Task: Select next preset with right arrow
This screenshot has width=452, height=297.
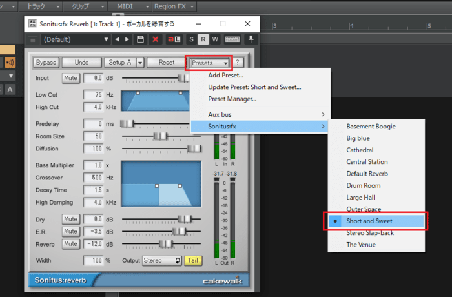Action: click(x=127, y=39)
